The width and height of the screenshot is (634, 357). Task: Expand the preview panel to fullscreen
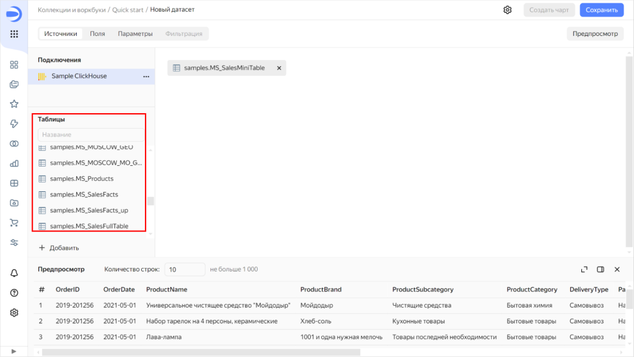[584, 269]
